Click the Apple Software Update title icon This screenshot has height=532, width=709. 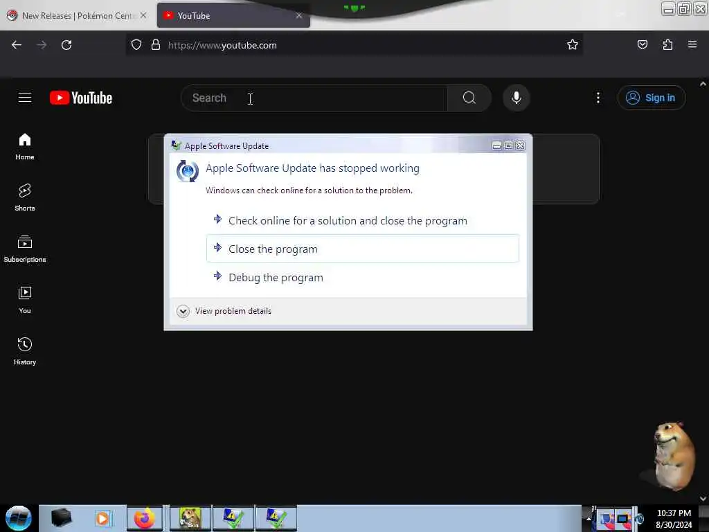click(176, 145)
